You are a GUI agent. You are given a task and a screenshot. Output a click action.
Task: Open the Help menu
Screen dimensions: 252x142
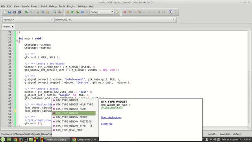click(x=91, y=6)
